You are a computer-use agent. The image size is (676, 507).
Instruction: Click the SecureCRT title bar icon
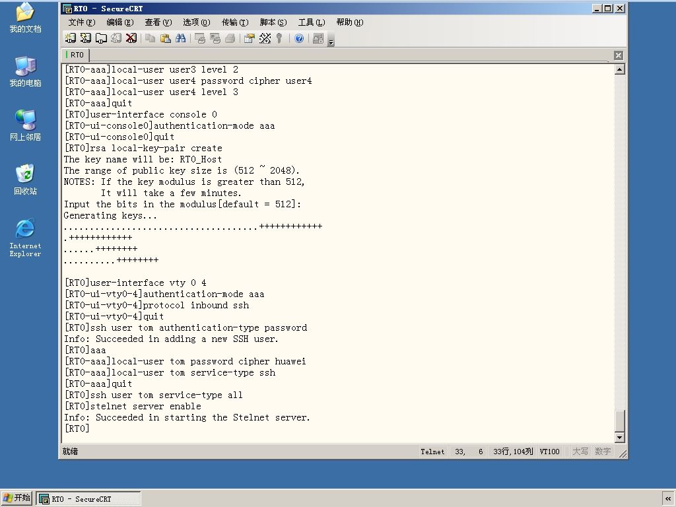67,8
